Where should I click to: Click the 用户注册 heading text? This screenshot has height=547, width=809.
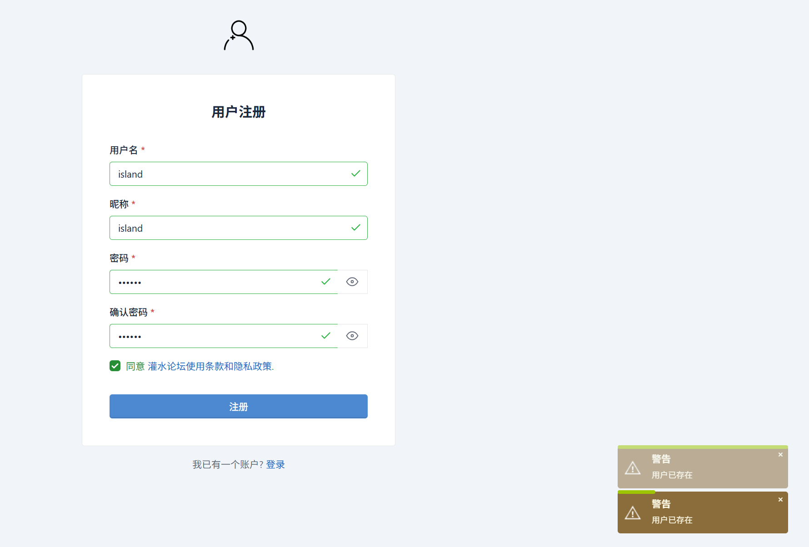point(239,112)
